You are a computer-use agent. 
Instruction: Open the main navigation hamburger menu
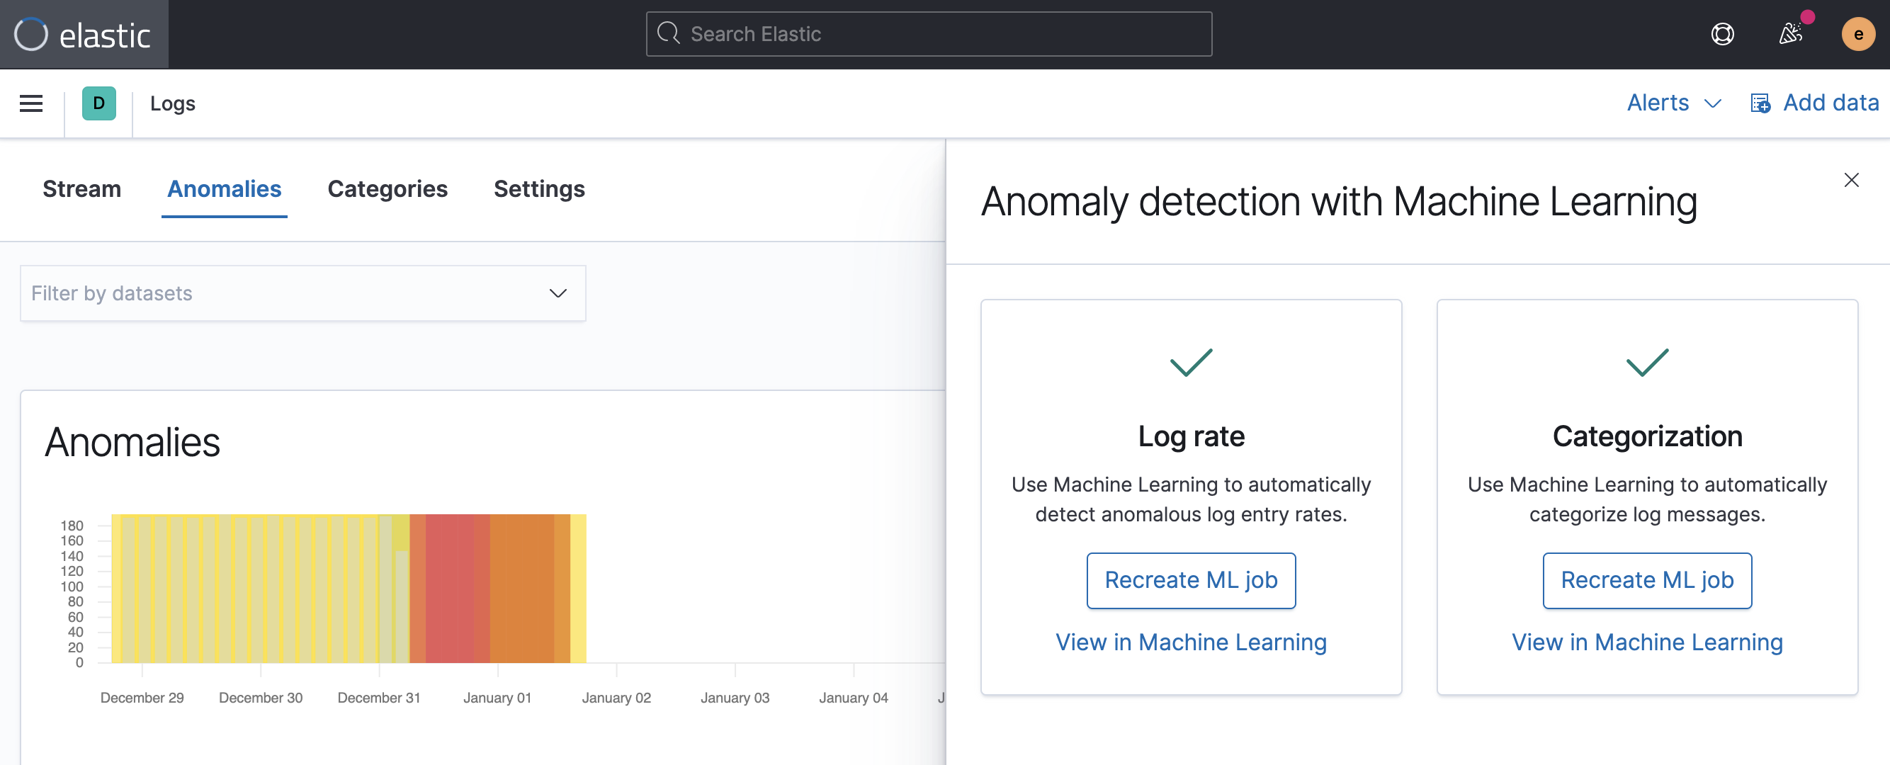pyautogui.click(x=30, y=103)
